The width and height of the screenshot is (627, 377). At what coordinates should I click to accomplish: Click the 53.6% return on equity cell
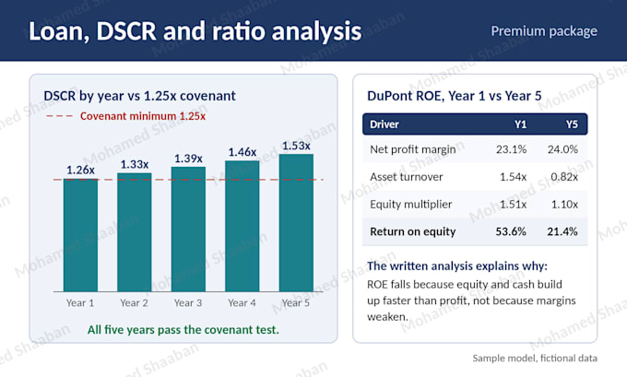pos(511,232)
